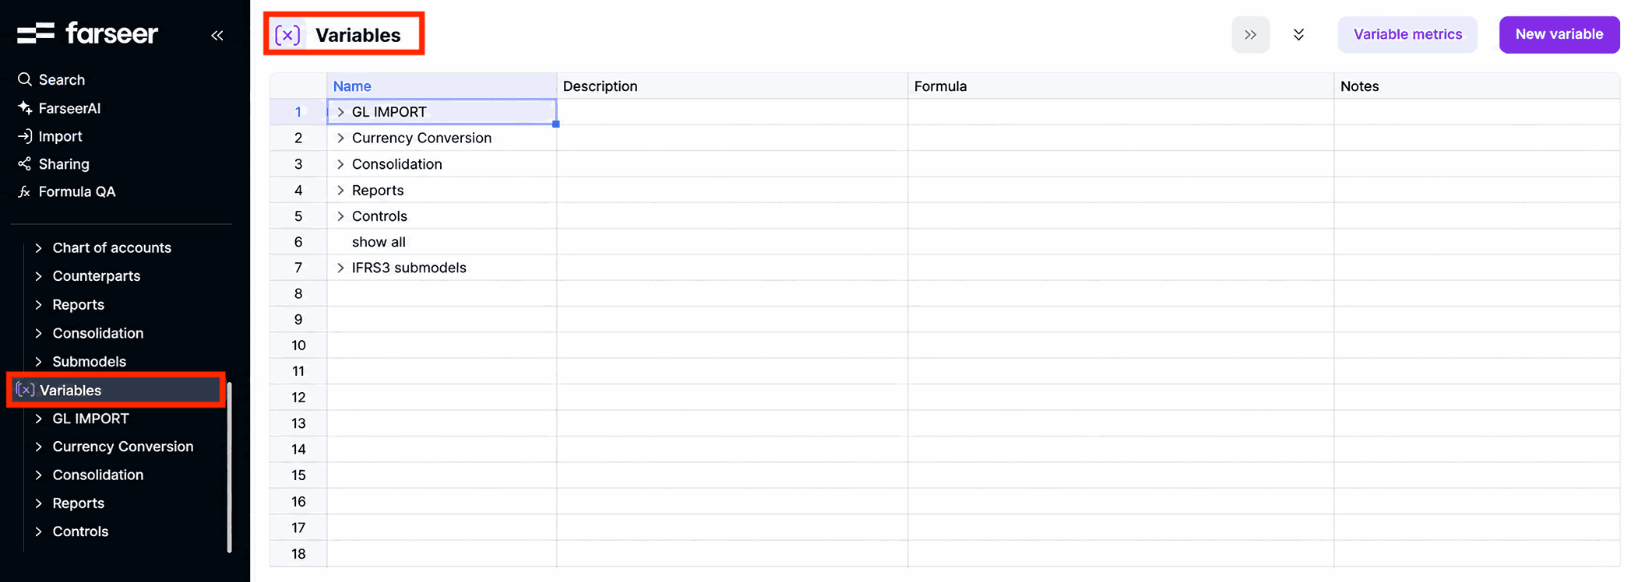The image size is (1638, 582).
Task: Click the Name column header
Action: tap(442, 86)
